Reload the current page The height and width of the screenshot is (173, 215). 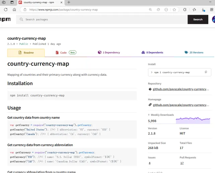pos(6,10)
